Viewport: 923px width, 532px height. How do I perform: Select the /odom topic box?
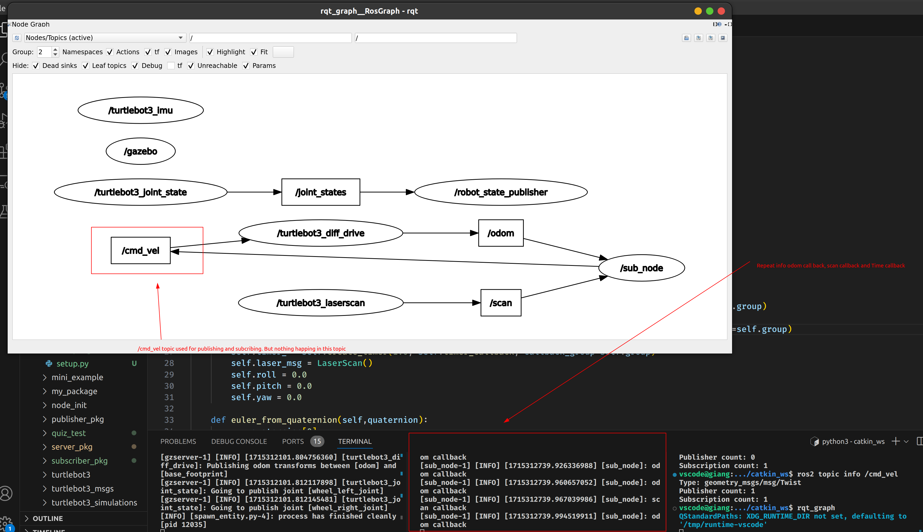[501, 233]
